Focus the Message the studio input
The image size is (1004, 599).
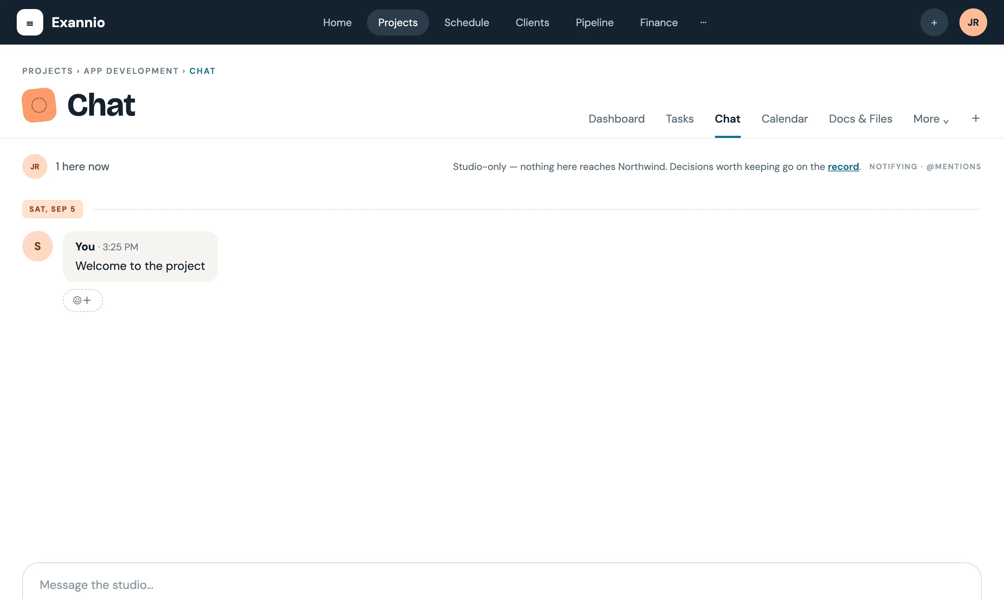502,584
